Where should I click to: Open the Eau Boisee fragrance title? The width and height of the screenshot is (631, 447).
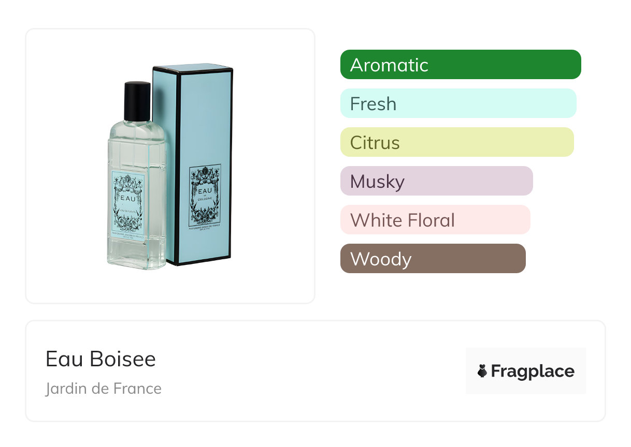coord(101,359)
